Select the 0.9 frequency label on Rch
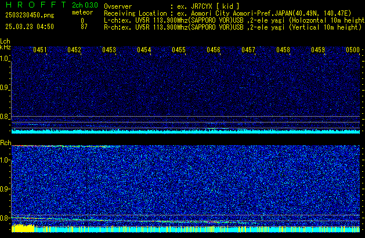The height and width of the screenshot is (238, 365). 5,189
